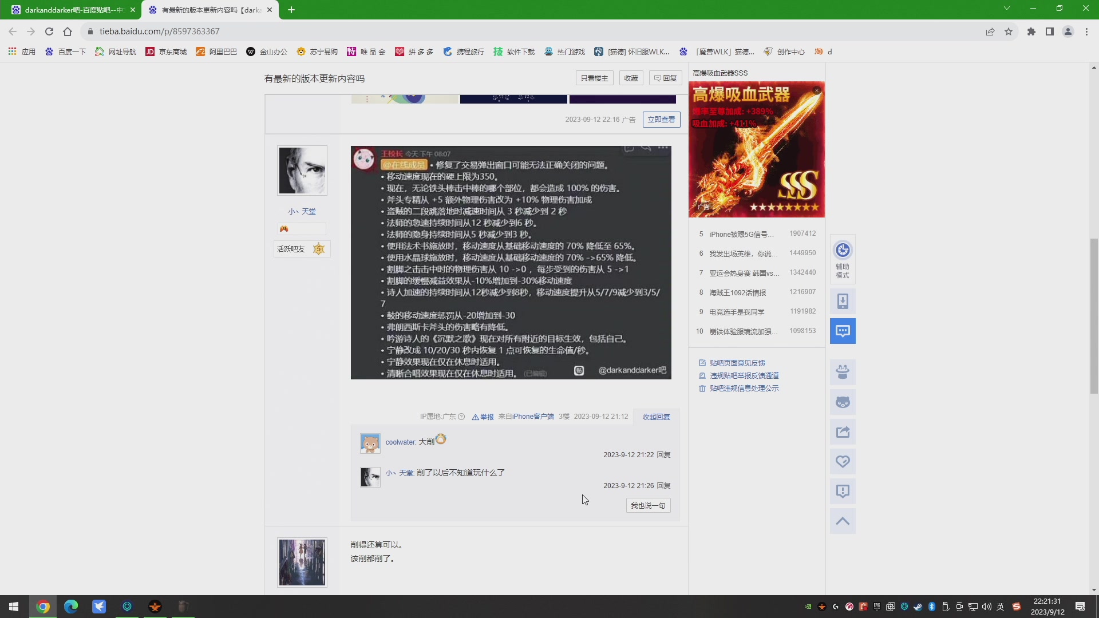Open the Chrome profile avatar

1068,31
